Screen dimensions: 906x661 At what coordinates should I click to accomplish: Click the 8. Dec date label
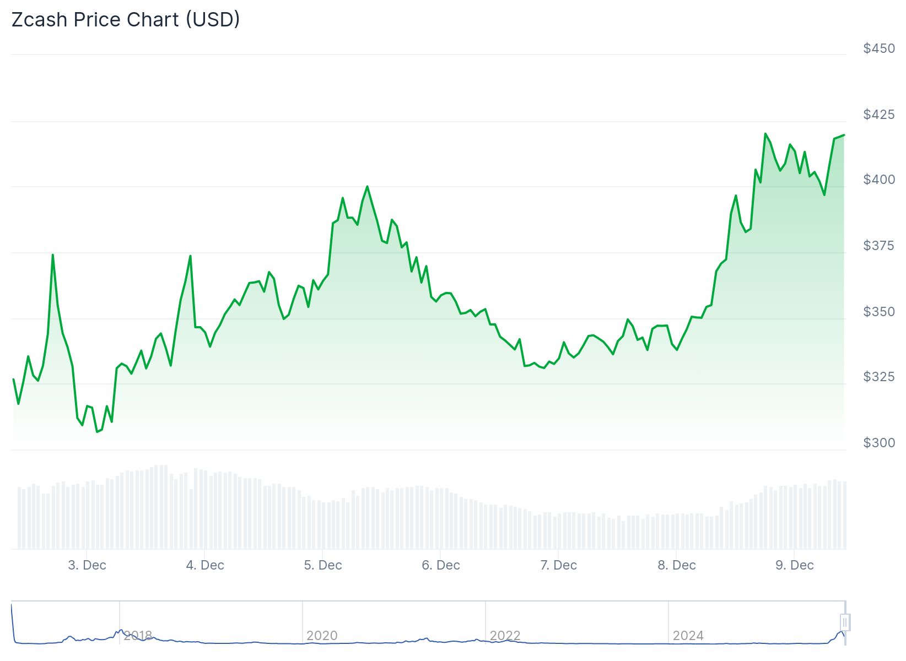coord(677,565)
